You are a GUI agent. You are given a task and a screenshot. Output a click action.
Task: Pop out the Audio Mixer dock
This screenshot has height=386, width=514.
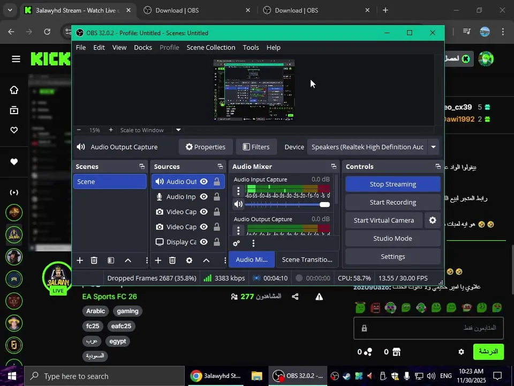334,166
